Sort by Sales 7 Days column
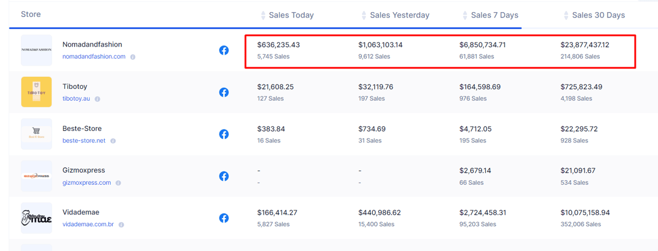 tap(490, 15)
